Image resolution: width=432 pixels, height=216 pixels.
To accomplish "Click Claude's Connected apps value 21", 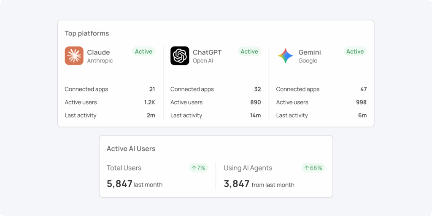I will coord(152,89).
